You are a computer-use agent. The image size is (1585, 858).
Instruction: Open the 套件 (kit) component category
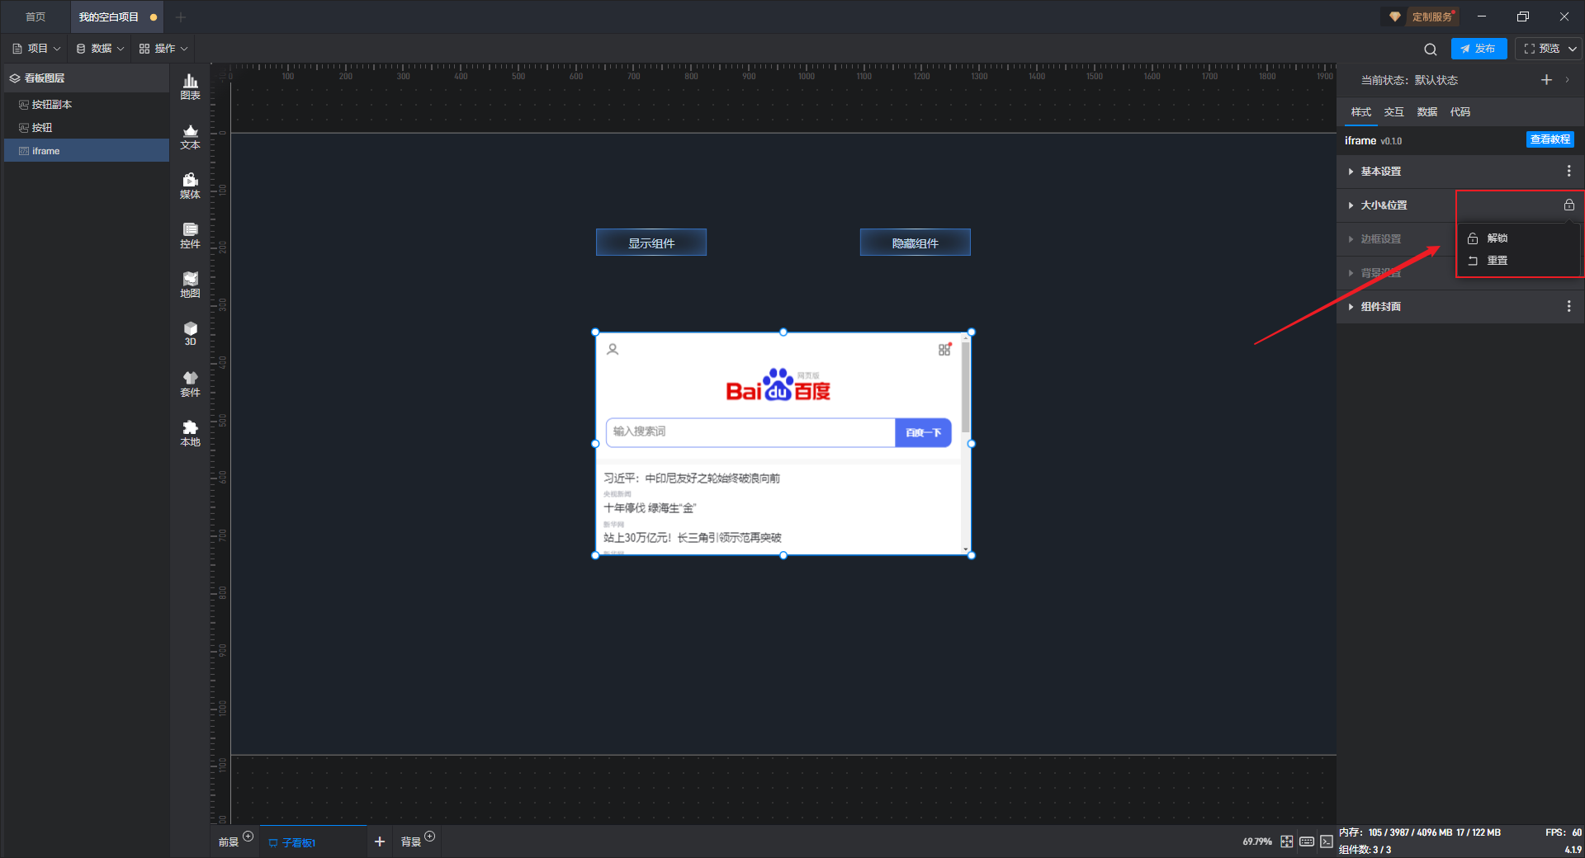(190, 384)
